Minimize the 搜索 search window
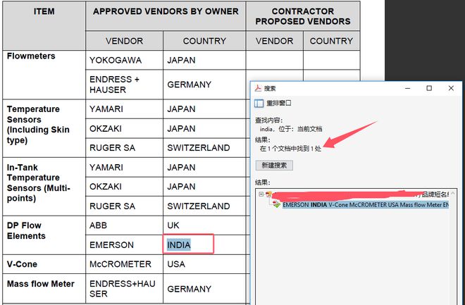 (408, 88)
